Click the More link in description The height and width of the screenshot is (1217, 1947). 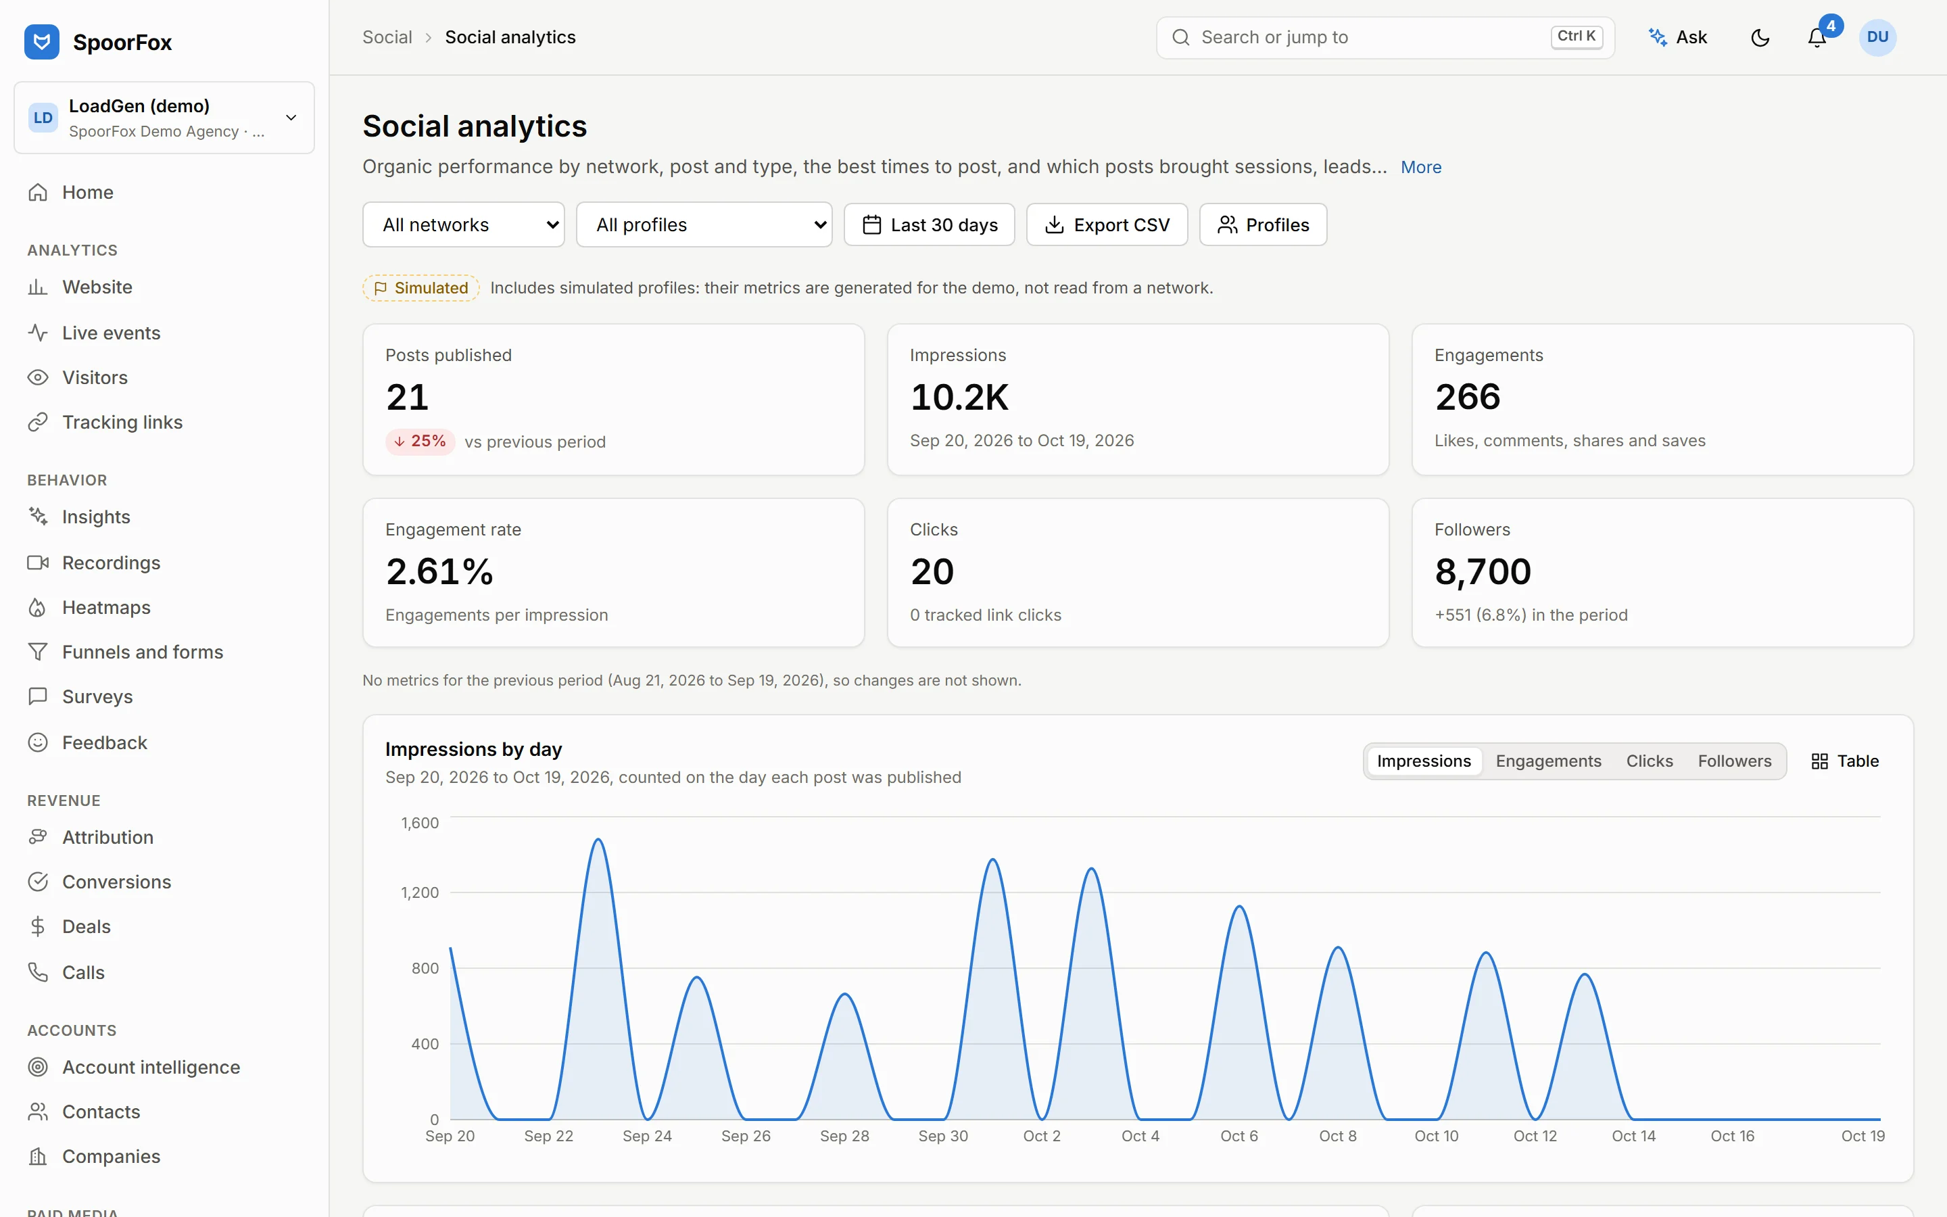1421,166
